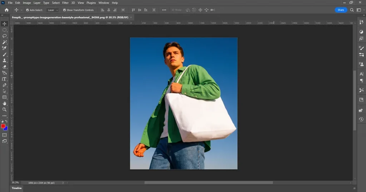Open the Type menu

[x=46, y=3]
